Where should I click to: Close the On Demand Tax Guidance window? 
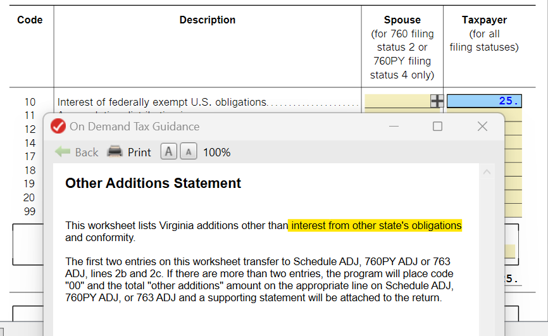click(482, 126)
